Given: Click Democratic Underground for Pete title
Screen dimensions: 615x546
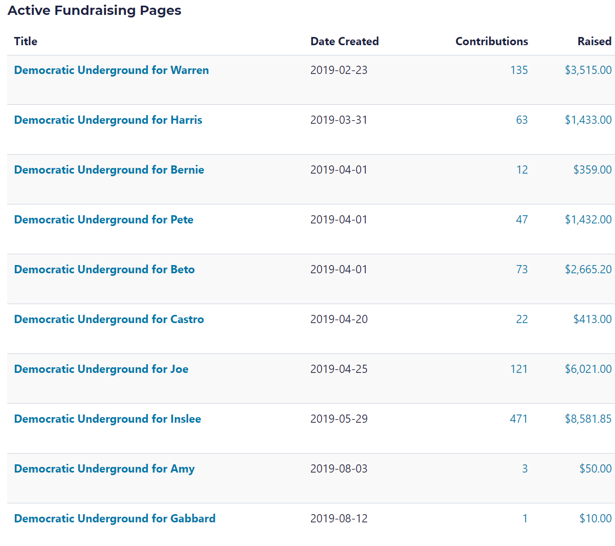Looking at the screenshot, I should [x=103, y=220].
